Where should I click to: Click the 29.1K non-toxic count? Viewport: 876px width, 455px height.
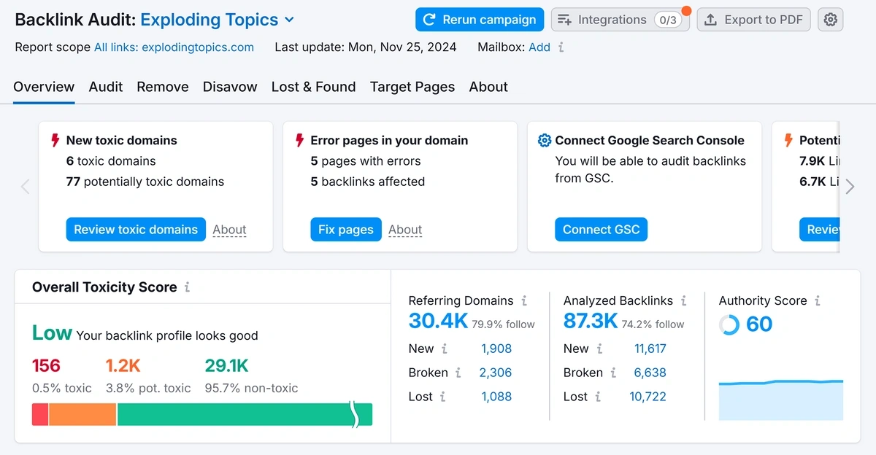[226, 365]
